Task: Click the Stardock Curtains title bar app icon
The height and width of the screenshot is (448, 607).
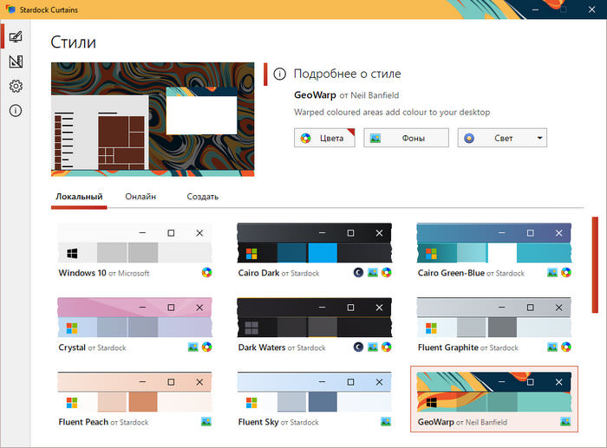Action: click(10, 10)
